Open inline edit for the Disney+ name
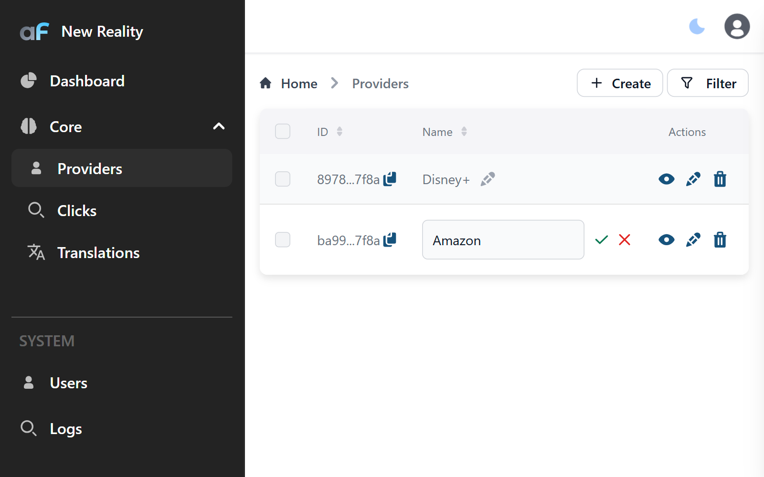This screenshot has width=764, height=477. tap(488, 179)
